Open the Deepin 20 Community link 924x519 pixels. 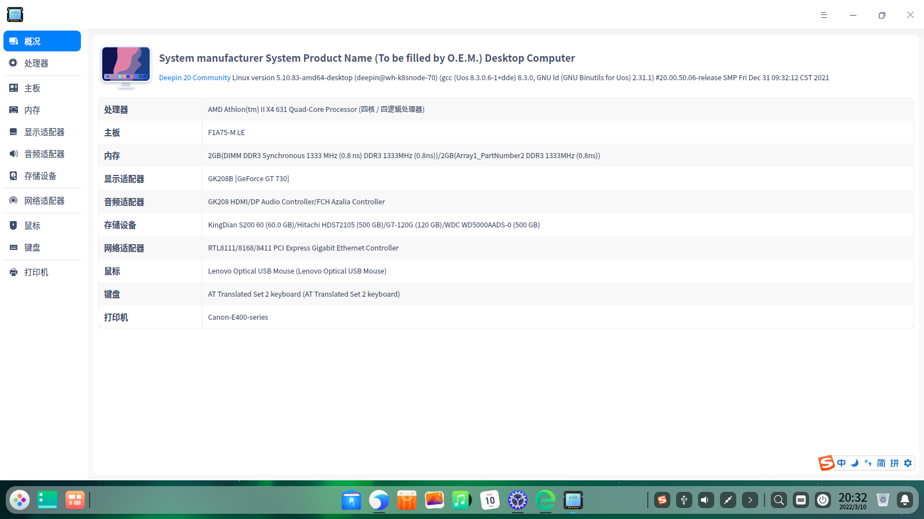click(x=195, y=78)
